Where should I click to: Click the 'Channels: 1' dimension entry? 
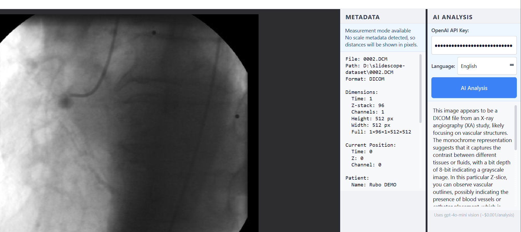(x=368, y=112)
